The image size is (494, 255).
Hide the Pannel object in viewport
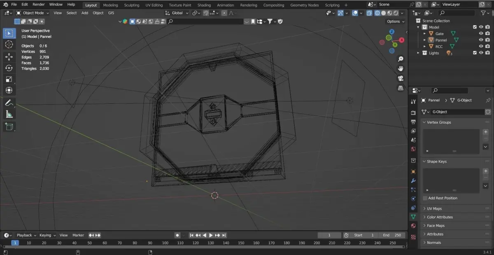click(x=481, y=40)
